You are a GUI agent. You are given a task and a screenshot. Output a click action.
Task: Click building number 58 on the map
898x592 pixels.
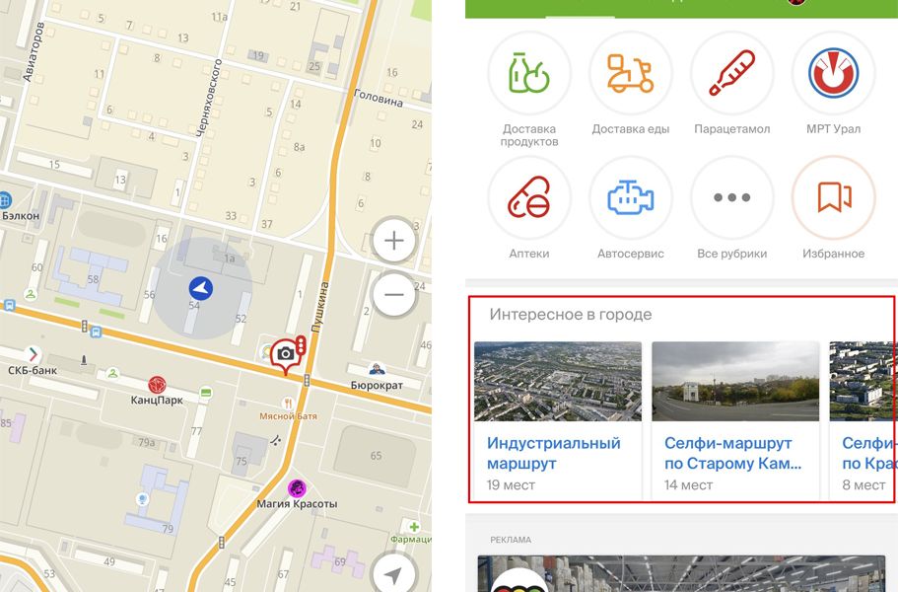click(94, 279)
